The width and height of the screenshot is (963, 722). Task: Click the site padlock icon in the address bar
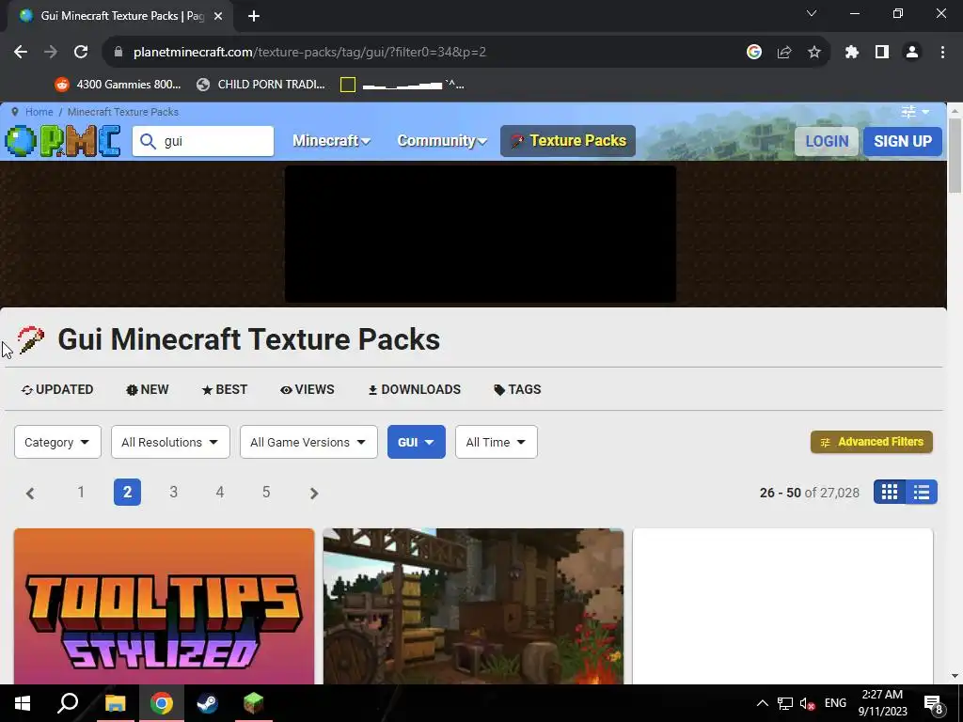(118, 53)
